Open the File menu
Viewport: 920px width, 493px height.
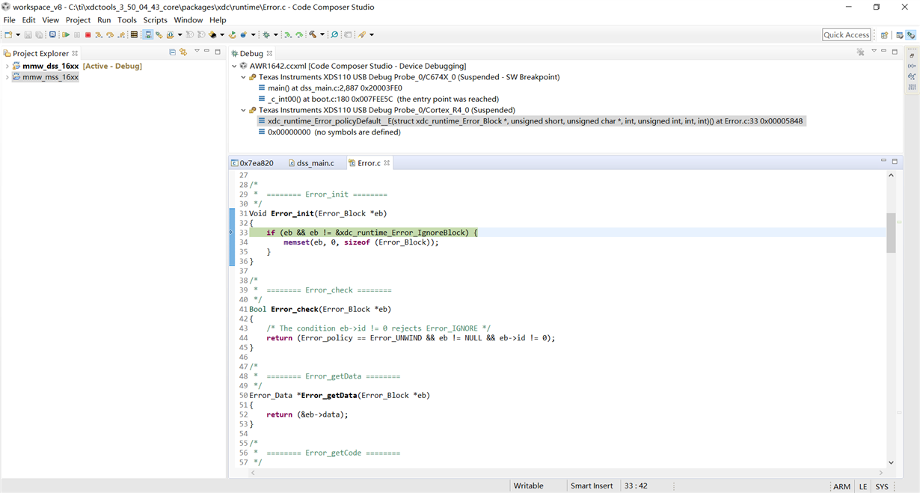click(9, 20)
